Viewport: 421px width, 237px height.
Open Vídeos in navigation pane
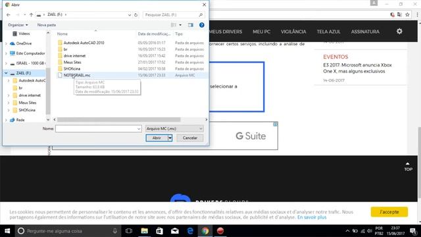[x=24, y=34]
